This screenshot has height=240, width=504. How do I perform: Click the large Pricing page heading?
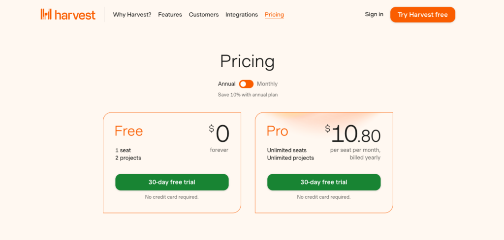(247, 61)
